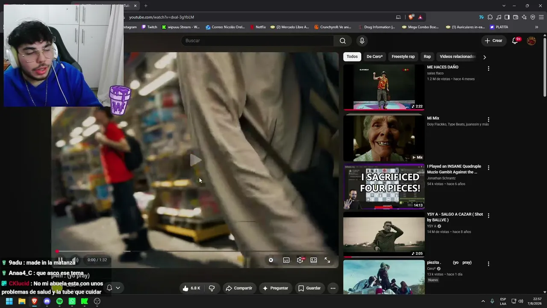547x308 pixels.
Task: Open the browser extensions puzzle icon
Action: [x=490, y=17]
